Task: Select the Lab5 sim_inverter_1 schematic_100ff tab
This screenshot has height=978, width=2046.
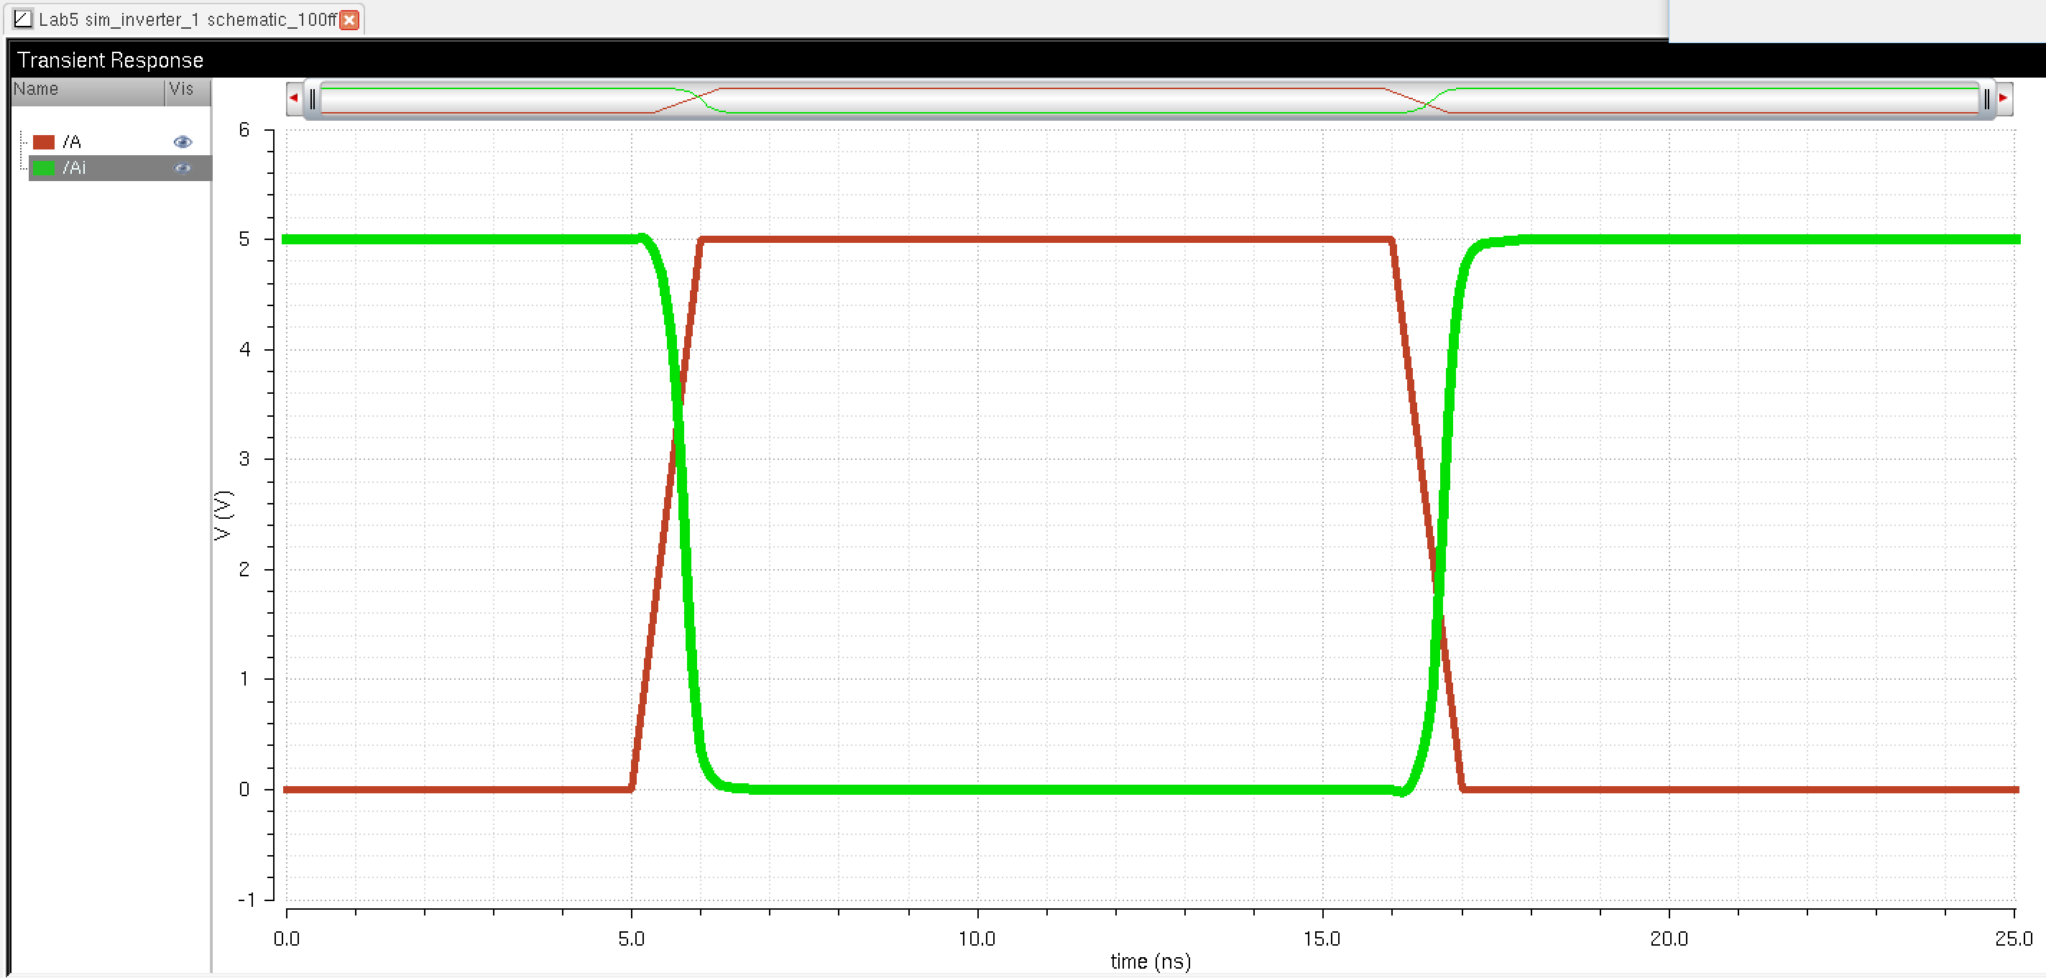Action: tap(188, 20)
